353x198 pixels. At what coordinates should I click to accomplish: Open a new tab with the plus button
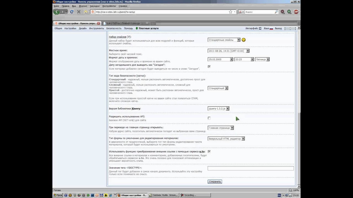tap(153, 23)
